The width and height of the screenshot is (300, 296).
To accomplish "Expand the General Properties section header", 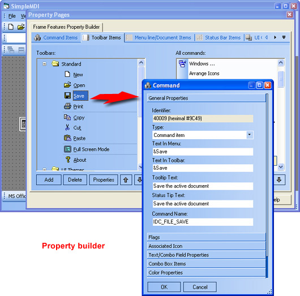I will click(x=207, y=98).
